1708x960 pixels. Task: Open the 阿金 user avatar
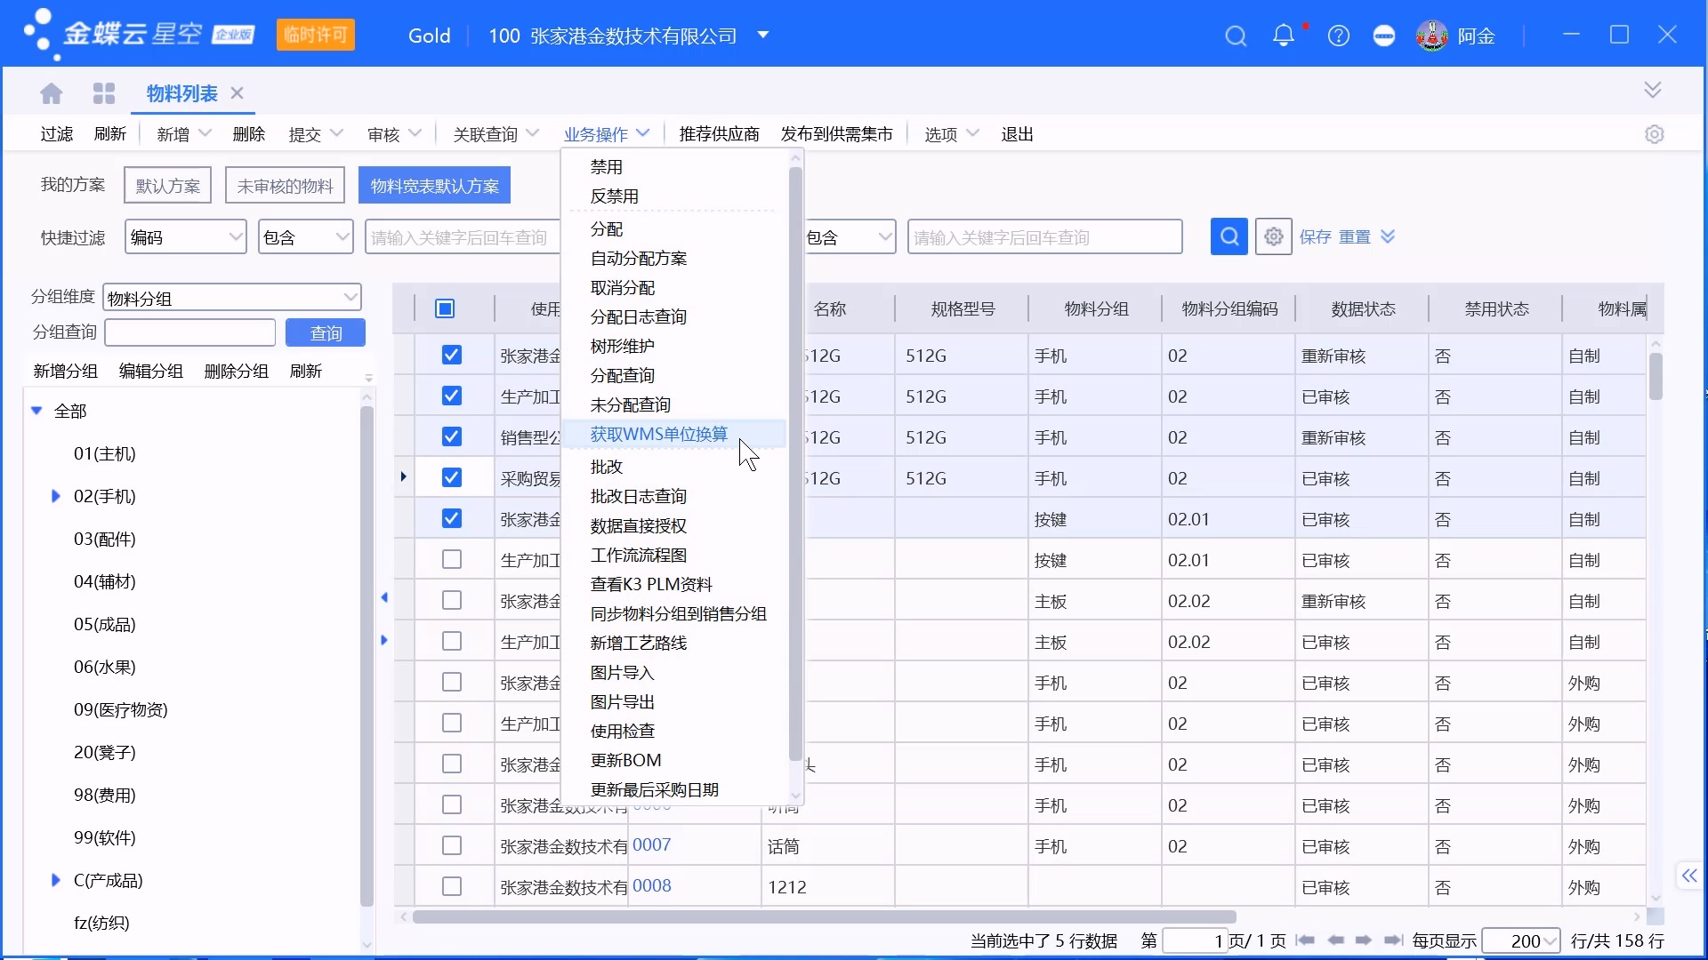1432,36
